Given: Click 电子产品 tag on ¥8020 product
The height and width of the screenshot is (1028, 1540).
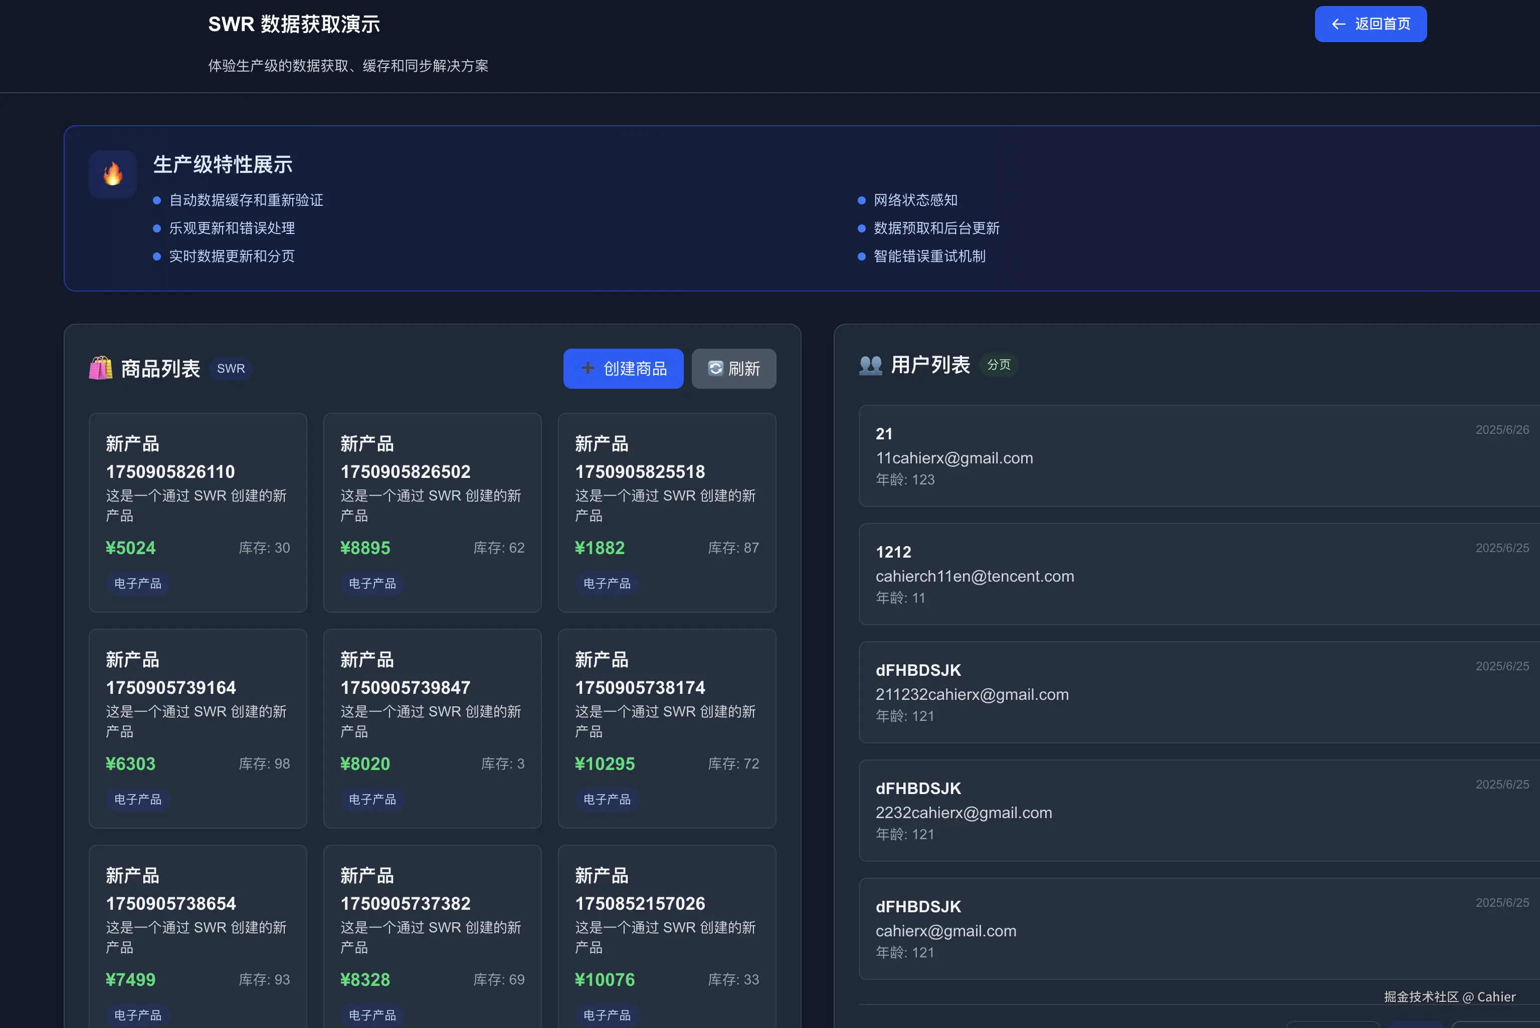Looking at the screenshot, I should pyautogui.click(x=372, y=799).
